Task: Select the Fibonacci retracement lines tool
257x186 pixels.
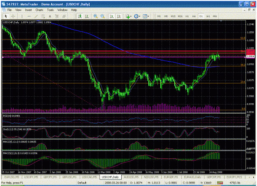Action: tap(43, 16)
